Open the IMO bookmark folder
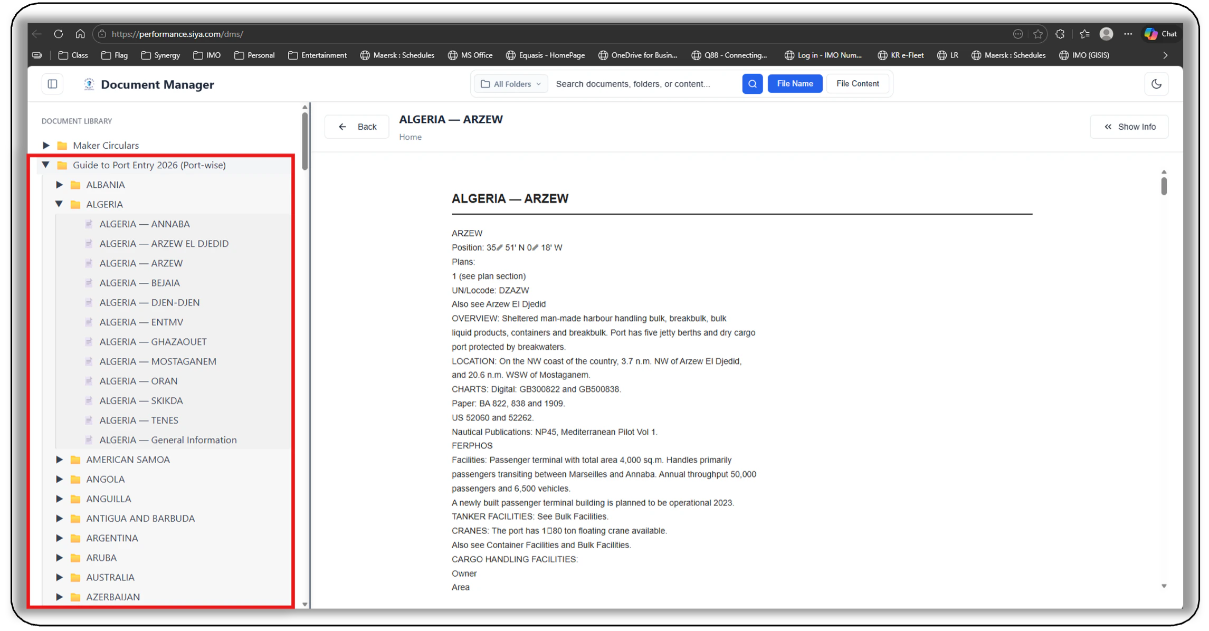 (207, 55)
